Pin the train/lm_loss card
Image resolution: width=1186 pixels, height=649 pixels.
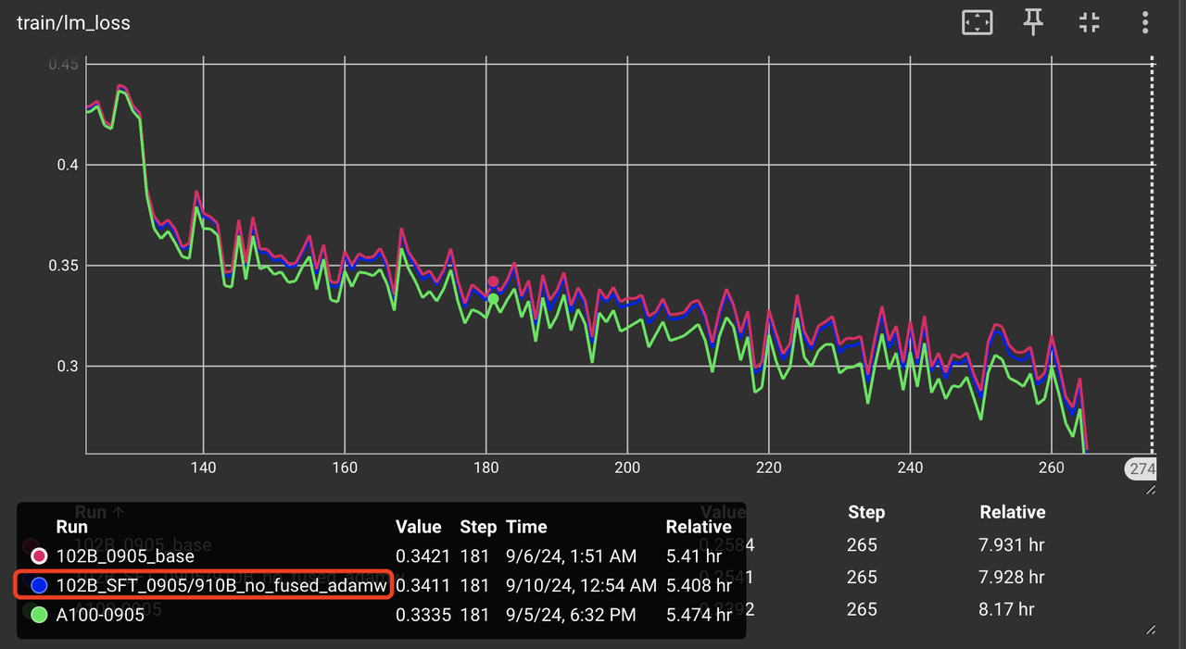pyautogui.click(x=1033, y=22)
